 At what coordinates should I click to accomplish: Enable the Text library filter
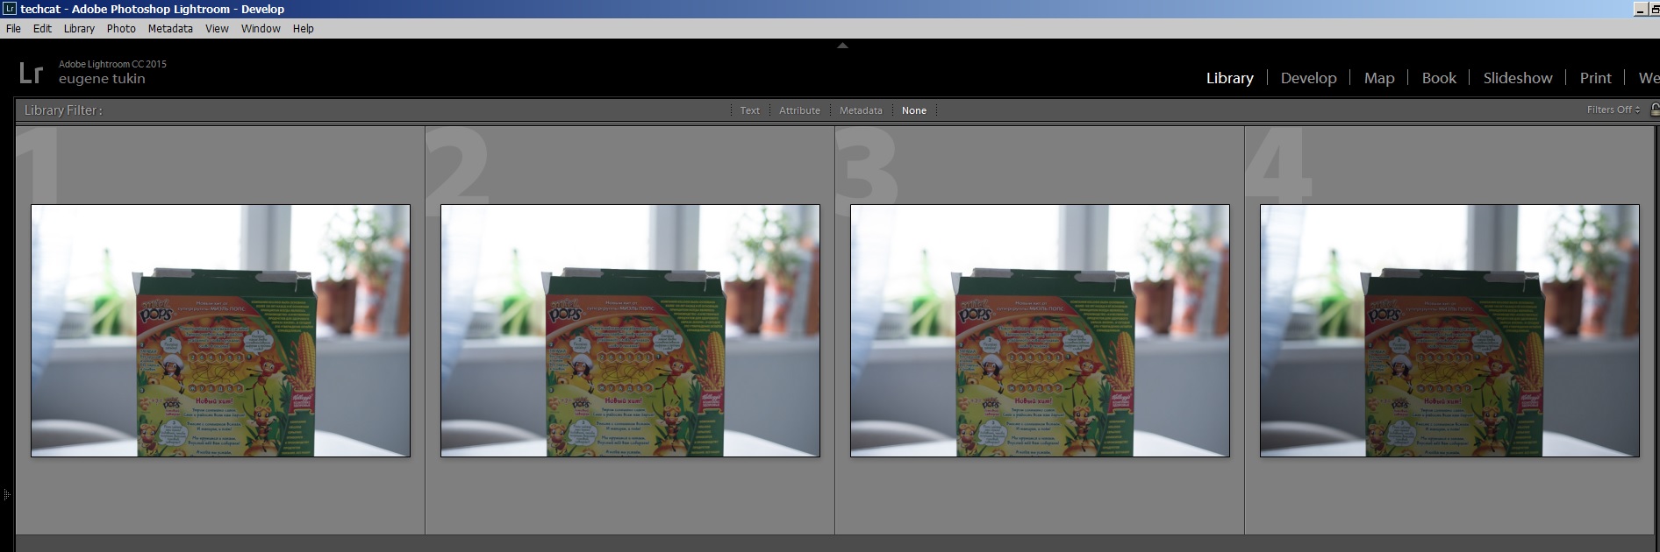749,110
